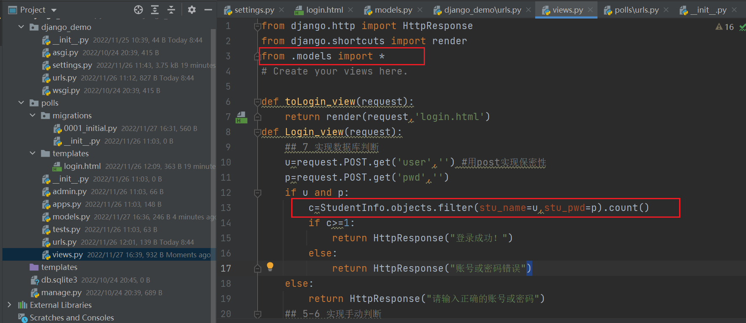
Task: Open the warnings indicator showing 16
Action: (725, 27)
